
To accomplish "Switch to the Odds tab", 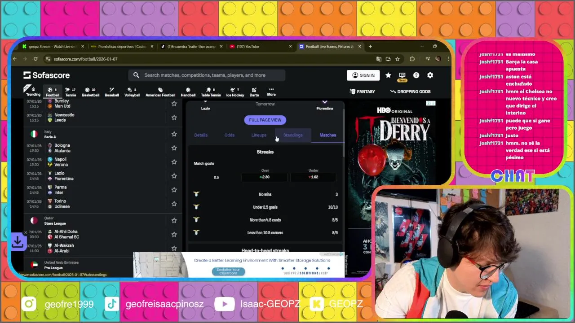I will click(230, 135).
